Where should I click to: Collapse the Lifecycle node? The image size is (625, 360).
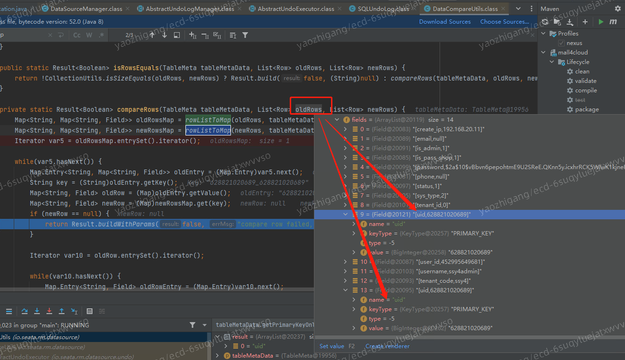click(x=552, y=62)
